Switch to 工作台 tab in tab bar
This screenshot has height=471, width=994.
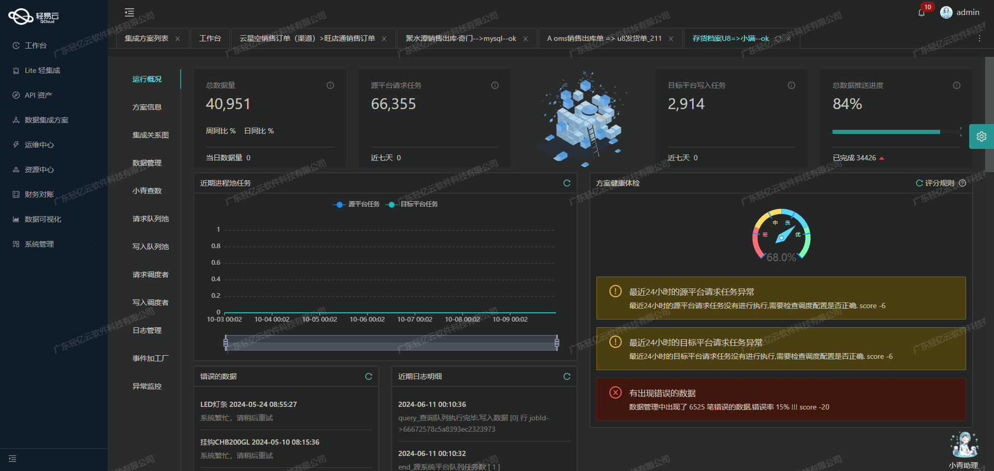210,39
